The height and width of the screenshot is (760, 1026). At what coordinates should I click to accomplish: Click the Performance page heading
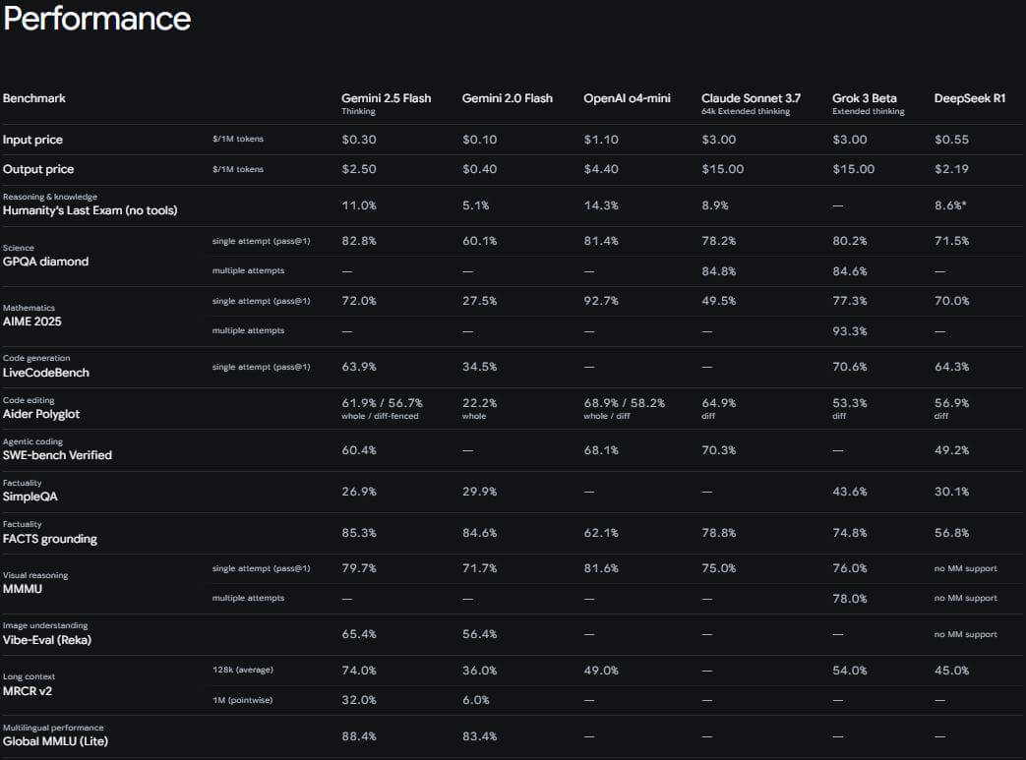(x=96, y=19)
